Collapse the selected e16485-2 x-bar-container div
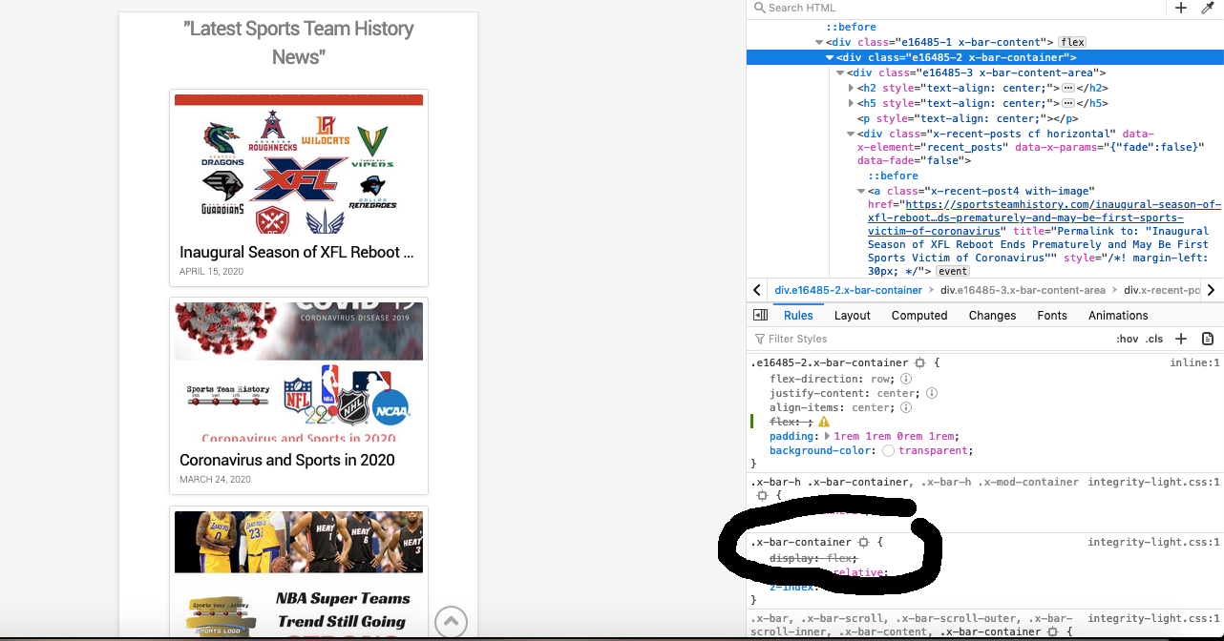 pos(830,57)
